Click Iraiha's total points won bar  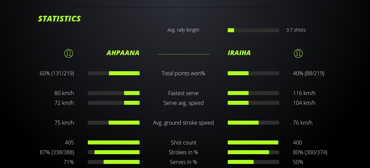pyautogui.click(x=253, y=73)
